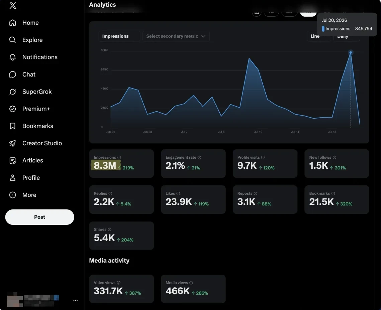Open the More menu in the sidebar
The height and width of the screenshot is (310, 381).
tap(23, 195)
